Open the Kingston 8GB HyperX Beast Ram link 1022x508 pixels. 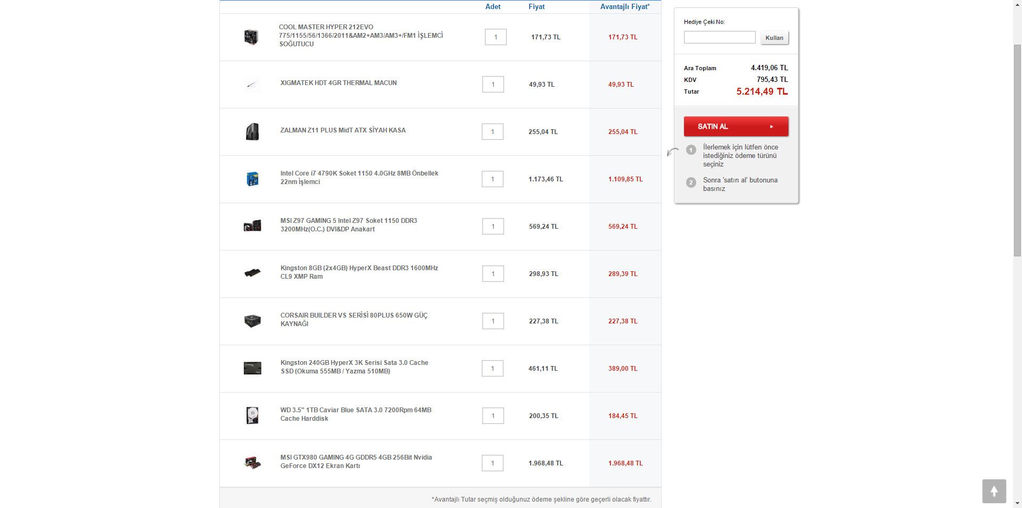click(x=359, y=272)
